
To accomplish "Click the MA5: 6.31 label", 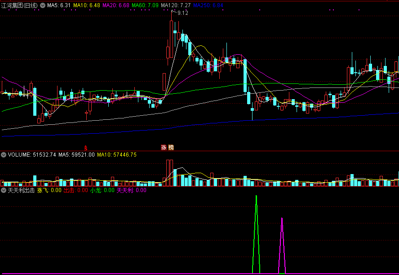I will 59,5.
